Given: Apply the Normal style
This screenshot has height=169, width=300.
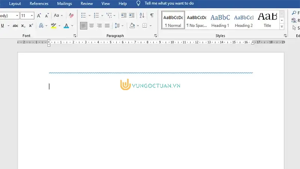Looking at the screenshot, I should (173, 20).
